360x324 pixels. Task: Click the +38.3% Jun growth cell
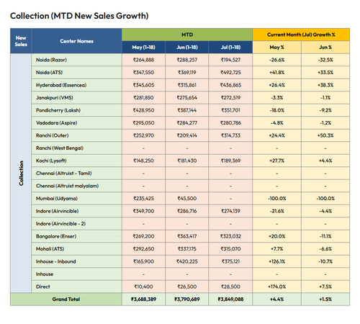point(325,85)
